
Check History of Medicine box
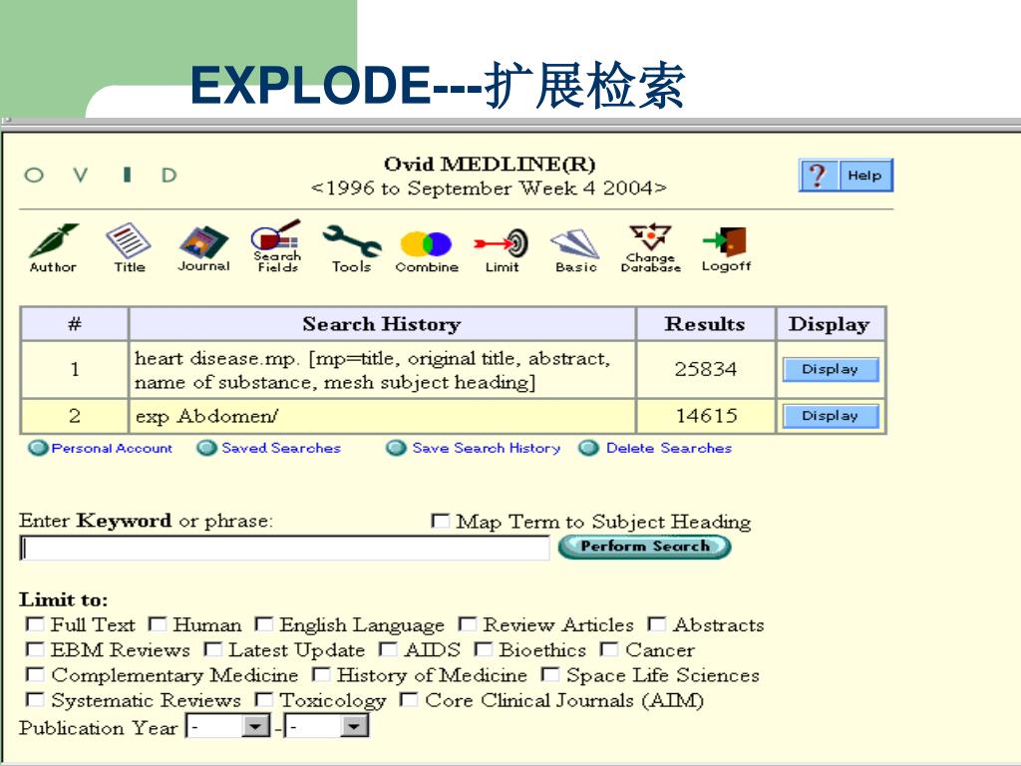(x=321, y=674)
